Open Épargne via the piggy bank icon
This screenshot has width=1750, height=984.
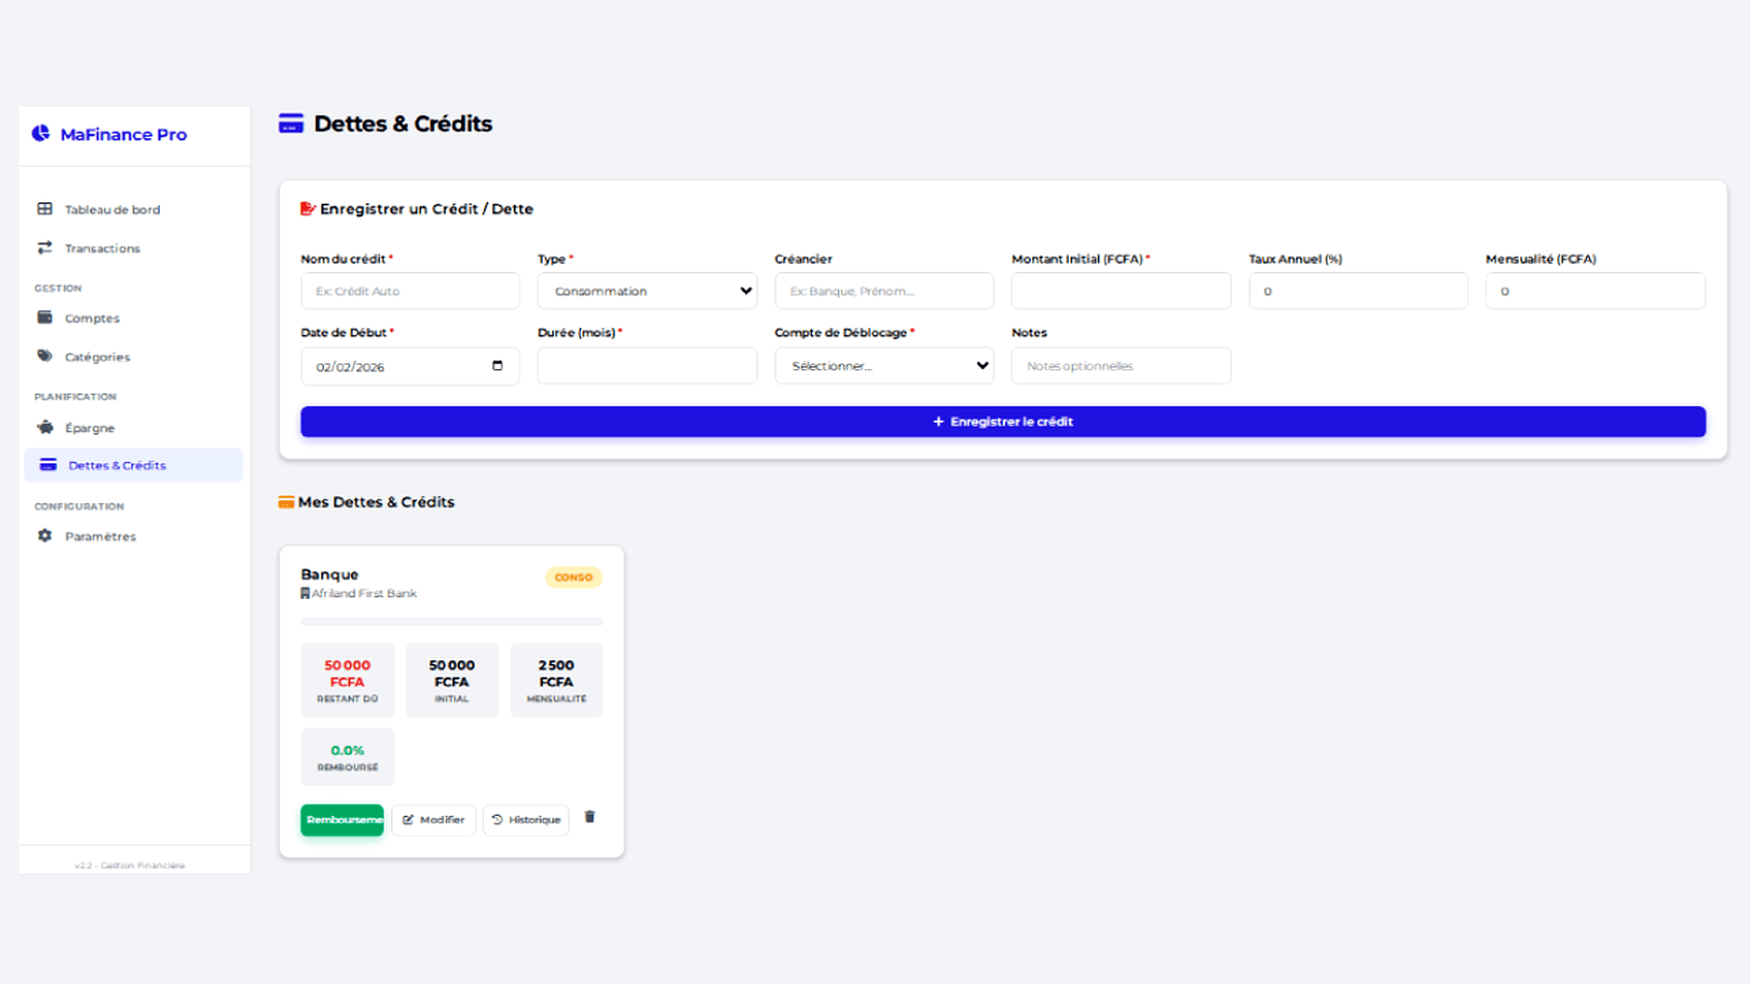point(44,428)
